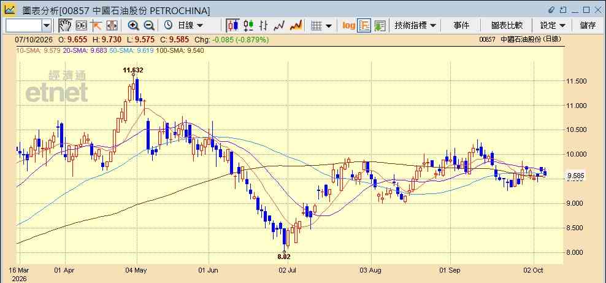Maximize the chart analysis window

[586, 10]
